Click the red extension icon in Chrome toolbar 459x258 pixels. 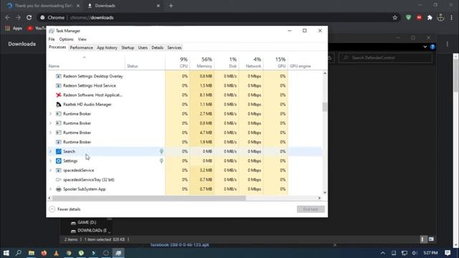[x=419, y=17]
